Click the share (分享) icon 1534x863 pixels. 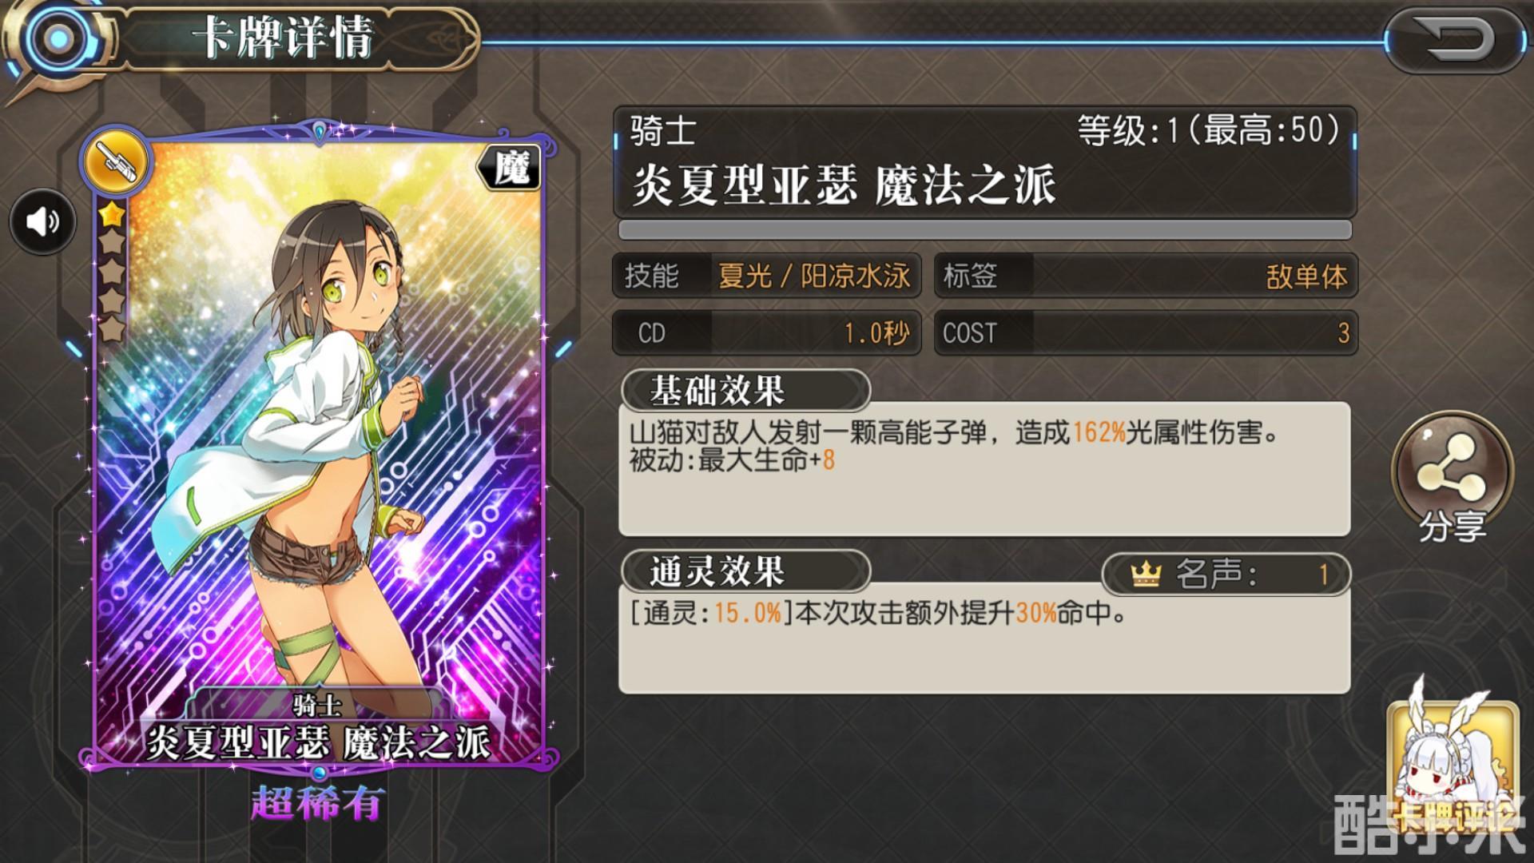pyautogui.click(x=1452, y=479)
